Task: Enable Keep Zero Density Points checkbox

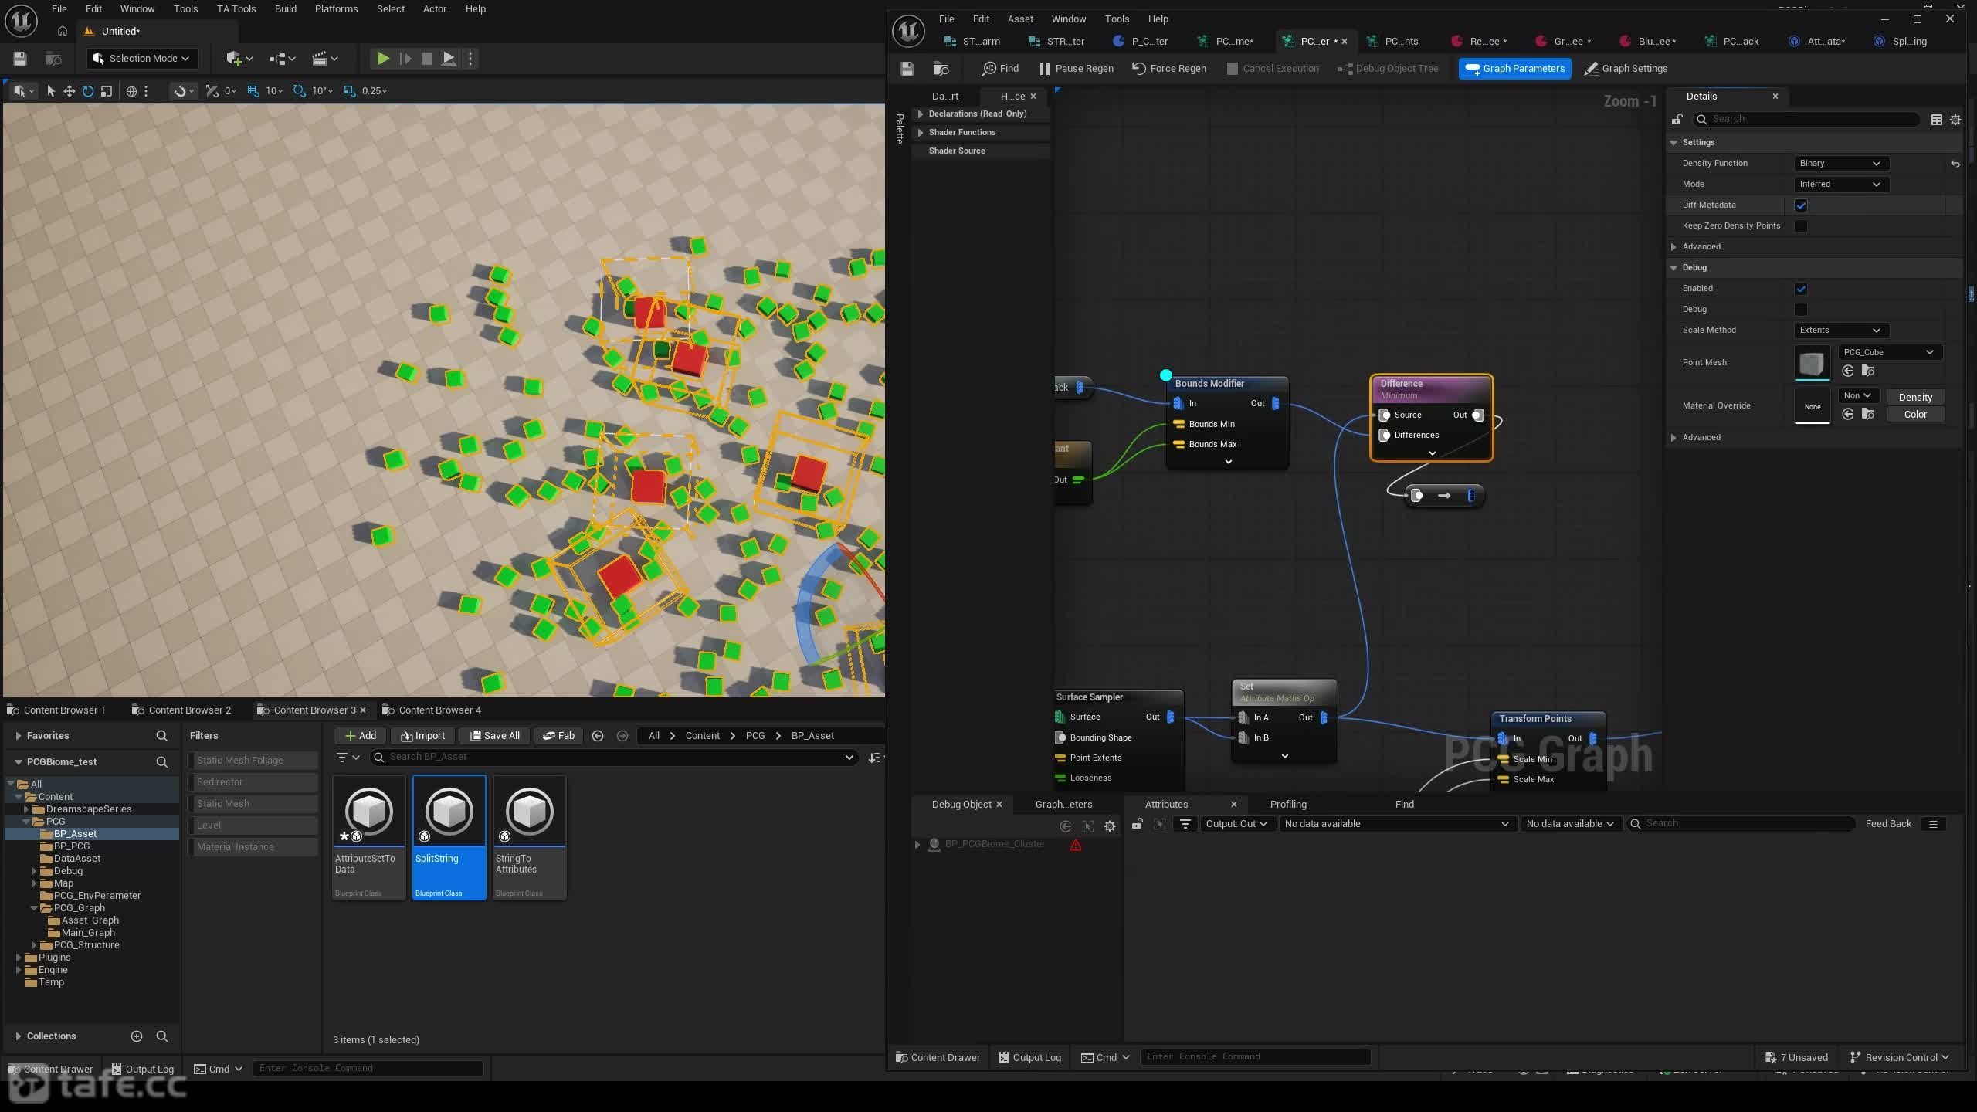Action: [1801, 226]
